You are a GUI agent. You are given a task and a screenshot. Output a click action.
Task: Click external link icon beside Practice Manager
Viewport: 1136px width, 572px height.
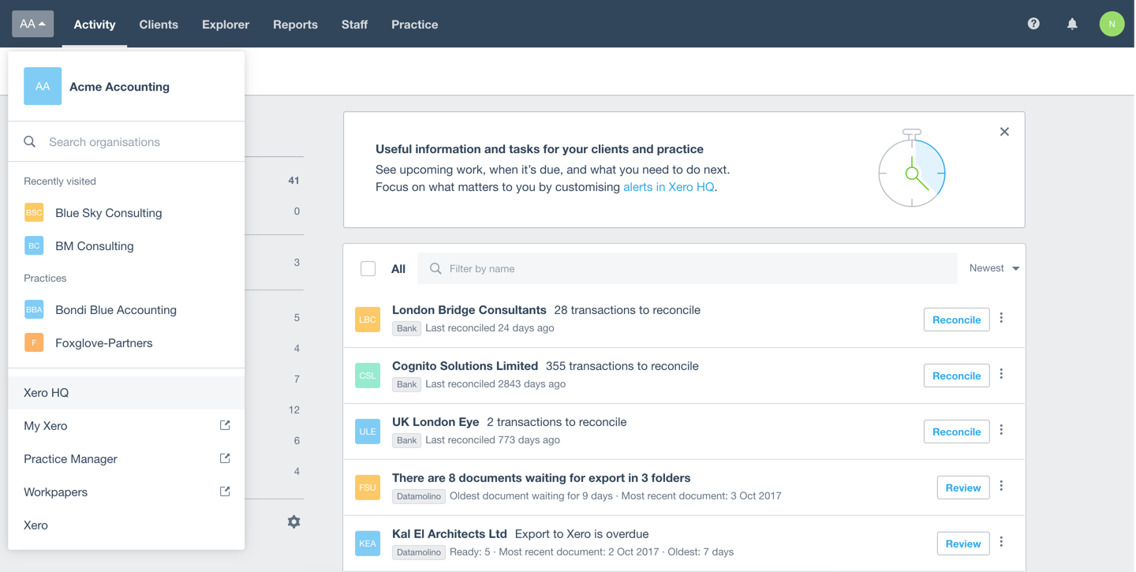225,458
